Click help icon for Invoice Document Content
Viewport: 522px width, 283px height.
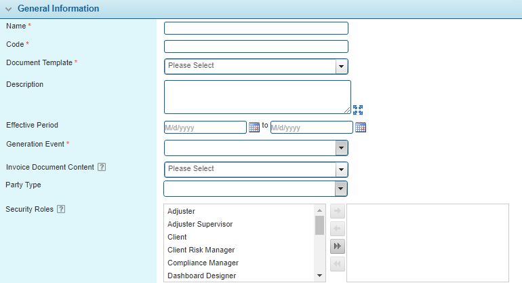[x=102, y=168]
